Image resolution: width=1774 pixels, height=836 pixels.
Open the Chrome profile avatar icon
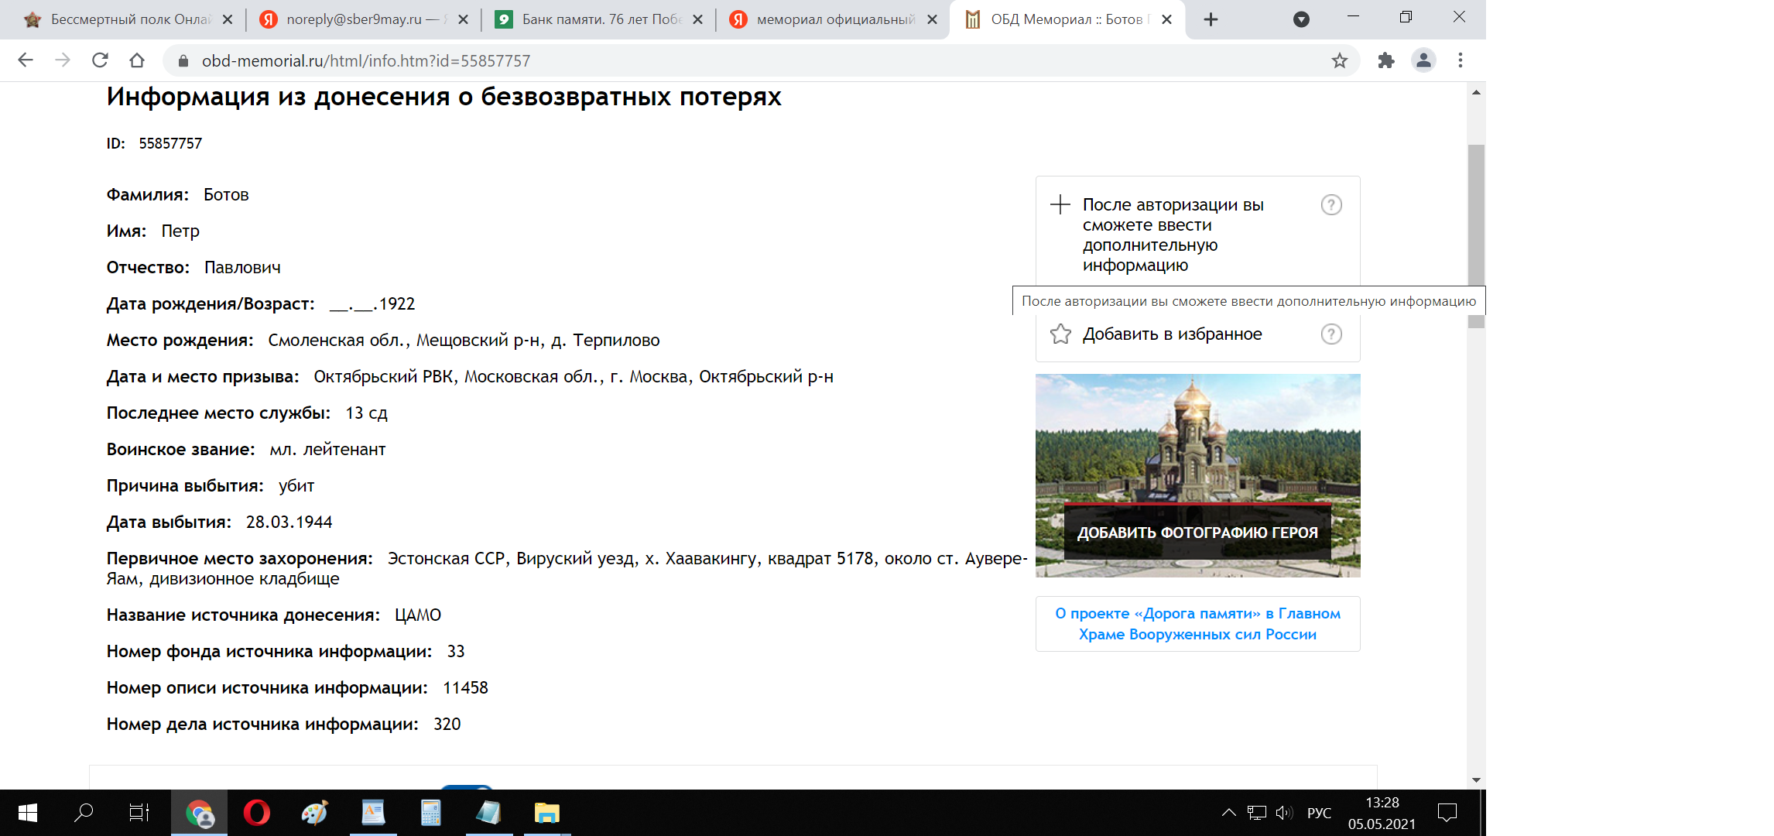pos(1423,60)
